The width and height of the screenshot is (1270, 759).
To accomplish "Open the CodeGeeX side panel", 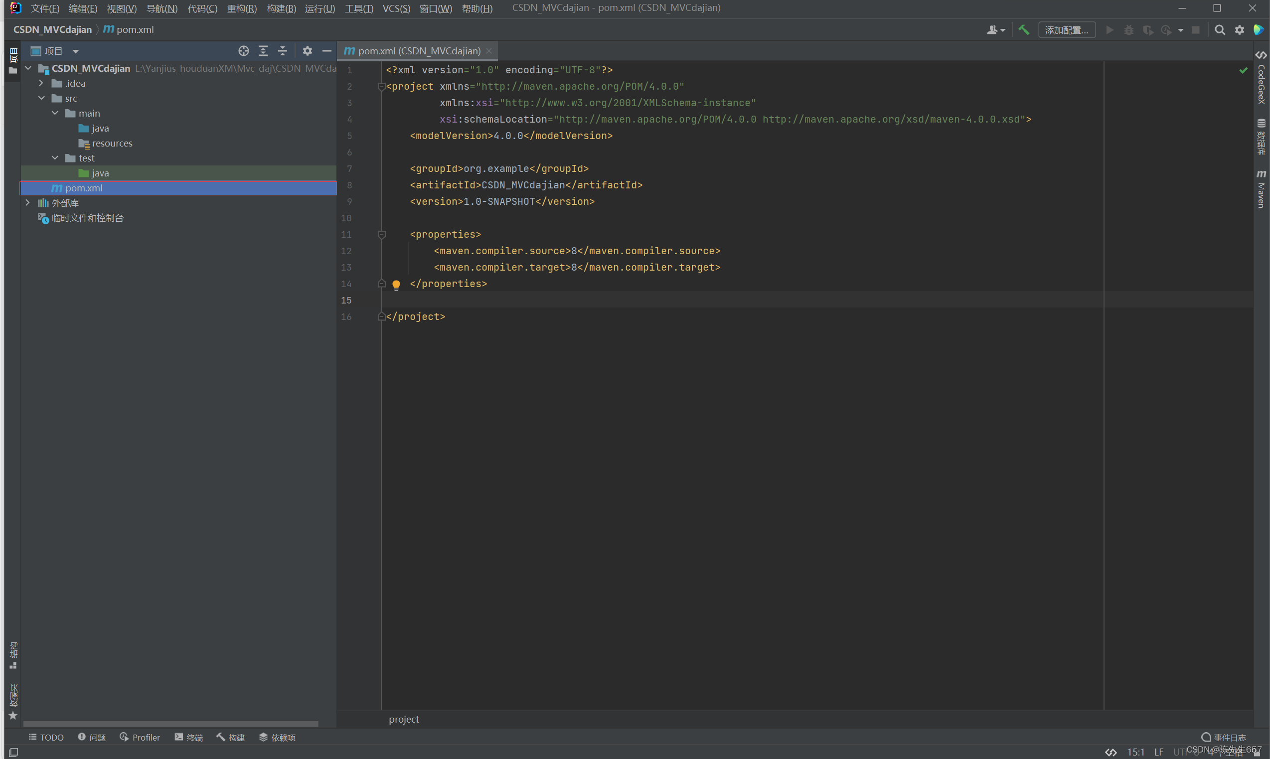I will click(1261, 79).
